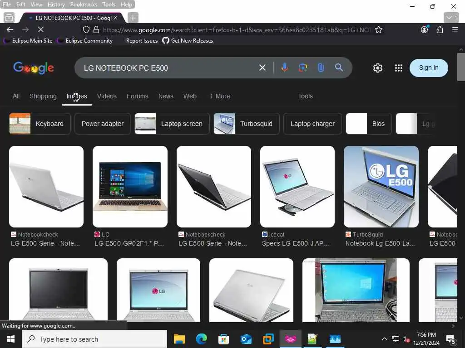This screenshot has width=465, height=348.
Task: Switch to the News results tab
Action: [x=166, y=96]
